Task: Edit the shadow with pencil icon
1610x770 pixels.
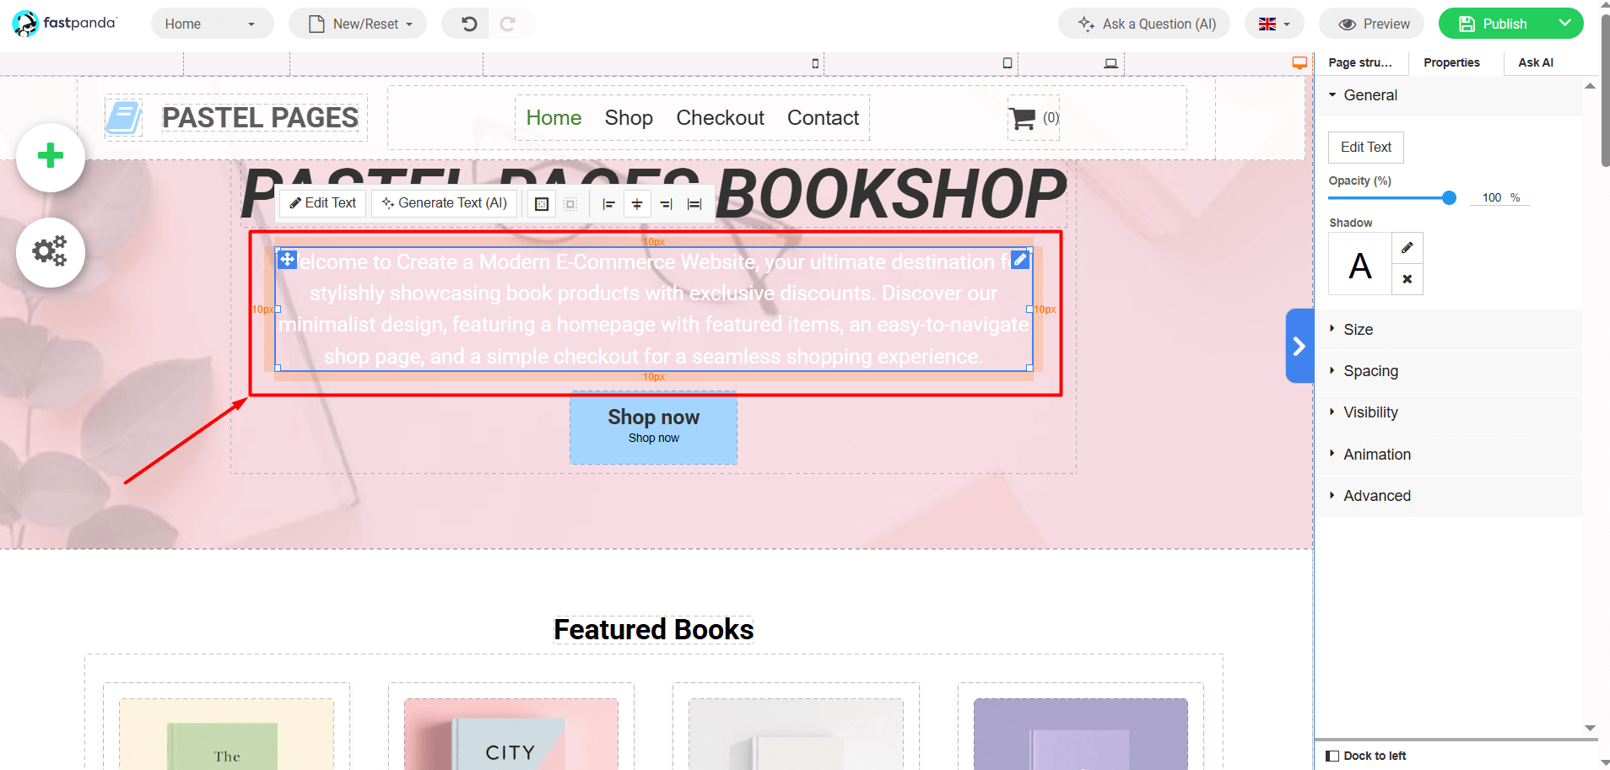Action: (x=1407, y=248)
